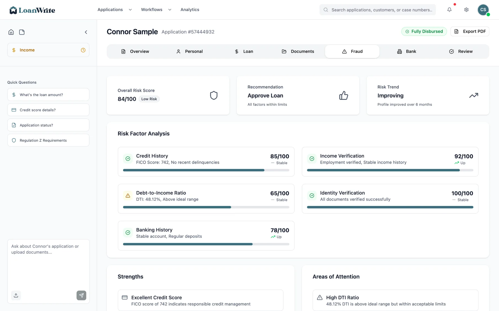Click the Debt-to-Income warning triangle icon
The width and height of the screenshot is (499, 311).
[x=128, y=196]
